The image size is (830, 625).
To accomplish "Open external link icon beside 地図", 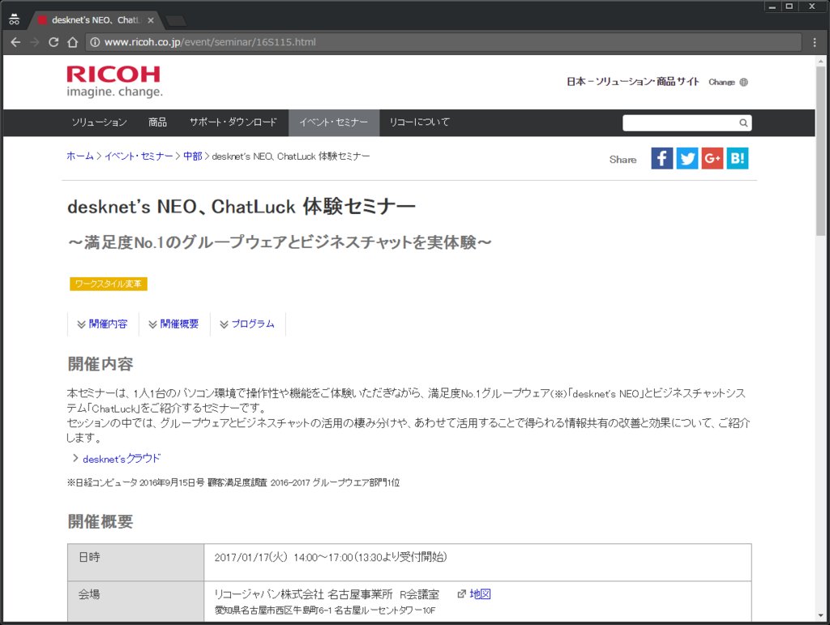I will coord(461,594).
